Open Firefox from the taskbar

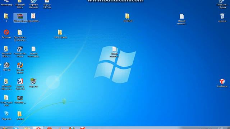point(72,128)
